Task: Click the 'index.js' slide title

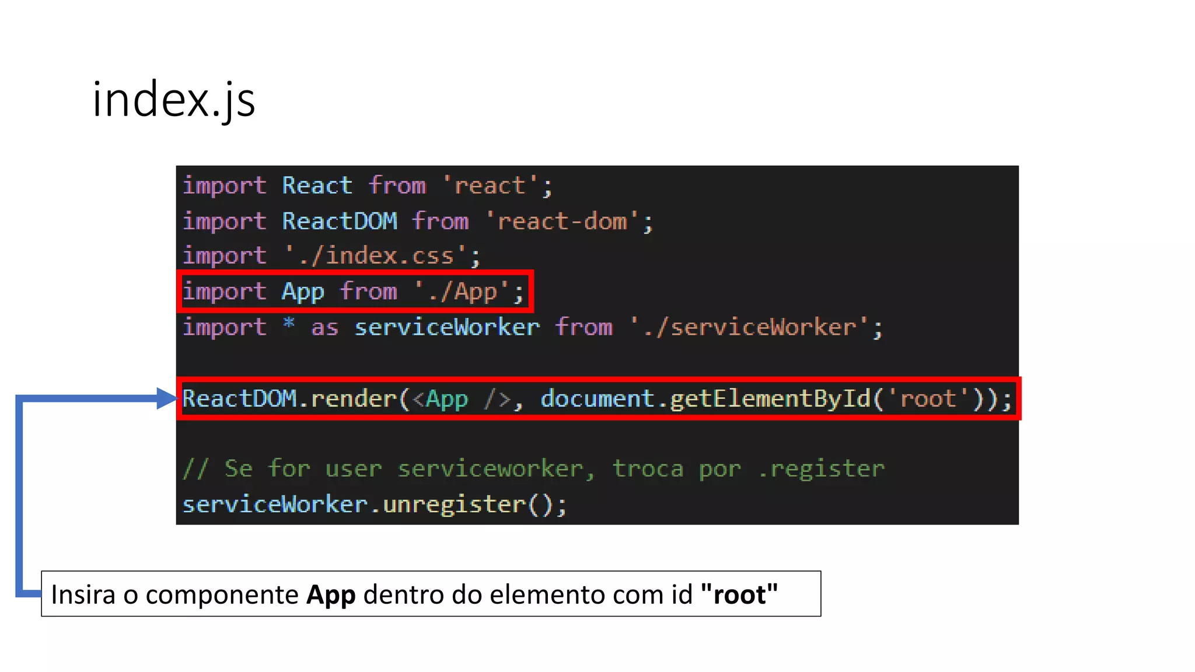Action: click(174, 100)
